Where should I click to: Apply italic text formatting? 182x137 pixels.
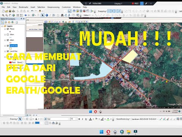(x=82, y=119)
